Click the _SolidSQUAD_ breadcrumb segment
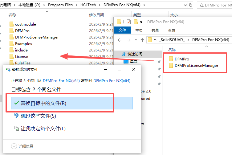The height and width of the screenshot is (155, 232). pos(172,40)
